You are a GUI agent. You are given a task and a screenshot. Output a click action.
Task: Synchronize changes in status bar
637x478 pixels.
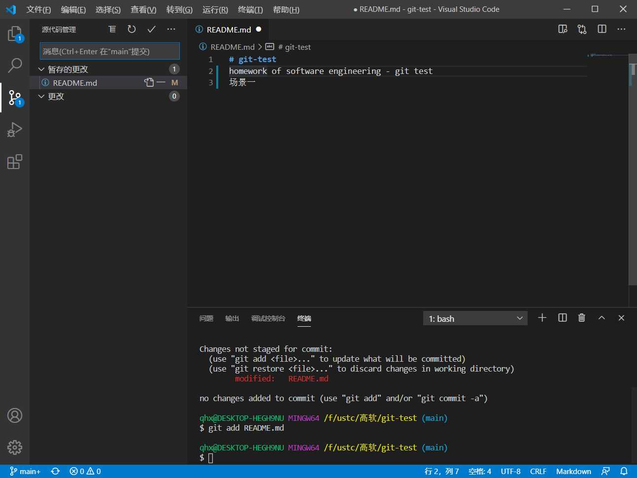point(55,472)
